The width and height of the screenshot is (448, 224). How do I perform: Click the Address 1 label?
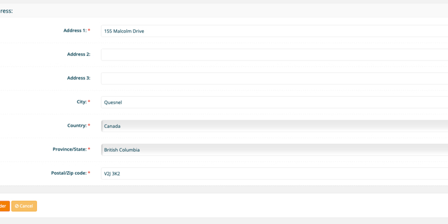point(77,30)
